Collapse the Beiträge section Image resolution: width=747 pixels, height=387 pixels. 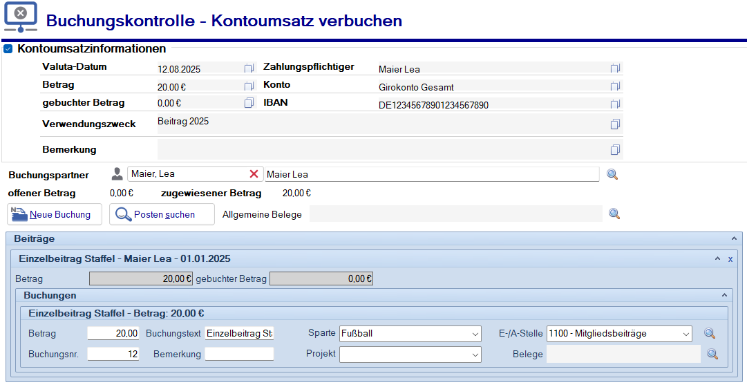point(734,238)
